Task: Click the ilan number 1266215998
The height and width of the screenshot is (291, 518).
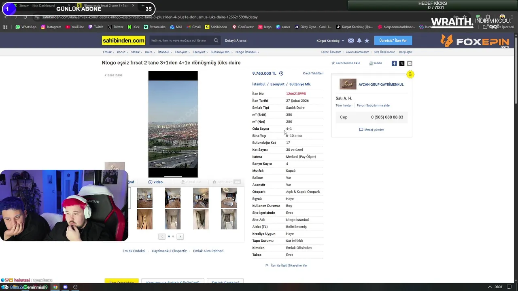Action: [x=296, y=94]
